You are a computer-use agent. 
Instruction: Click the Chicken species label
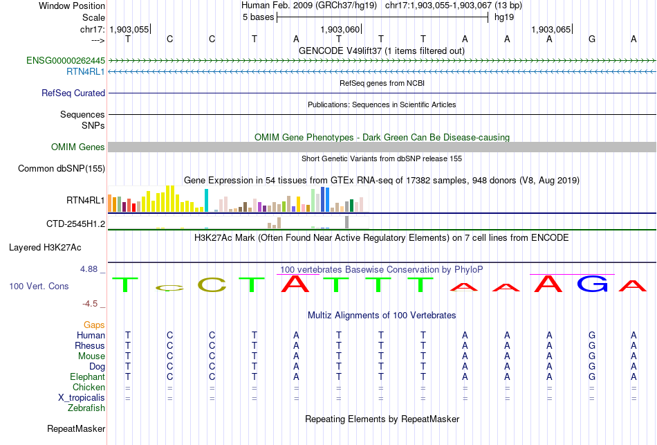(89, 387)
